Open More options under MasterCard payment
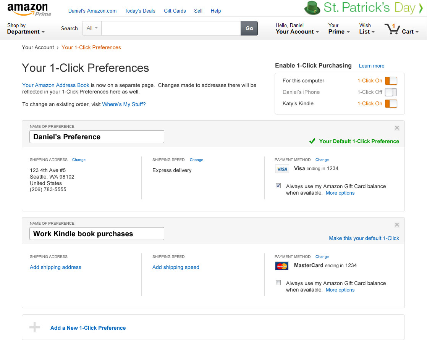Image resolution: width=427 pixels, height=340 pixels. (340, 290)
